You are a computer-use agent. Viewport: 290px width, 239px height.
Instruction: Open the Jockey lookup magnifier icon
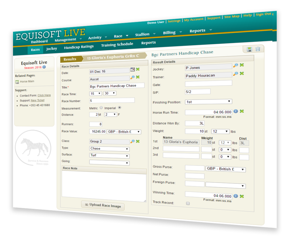[235, 65]
